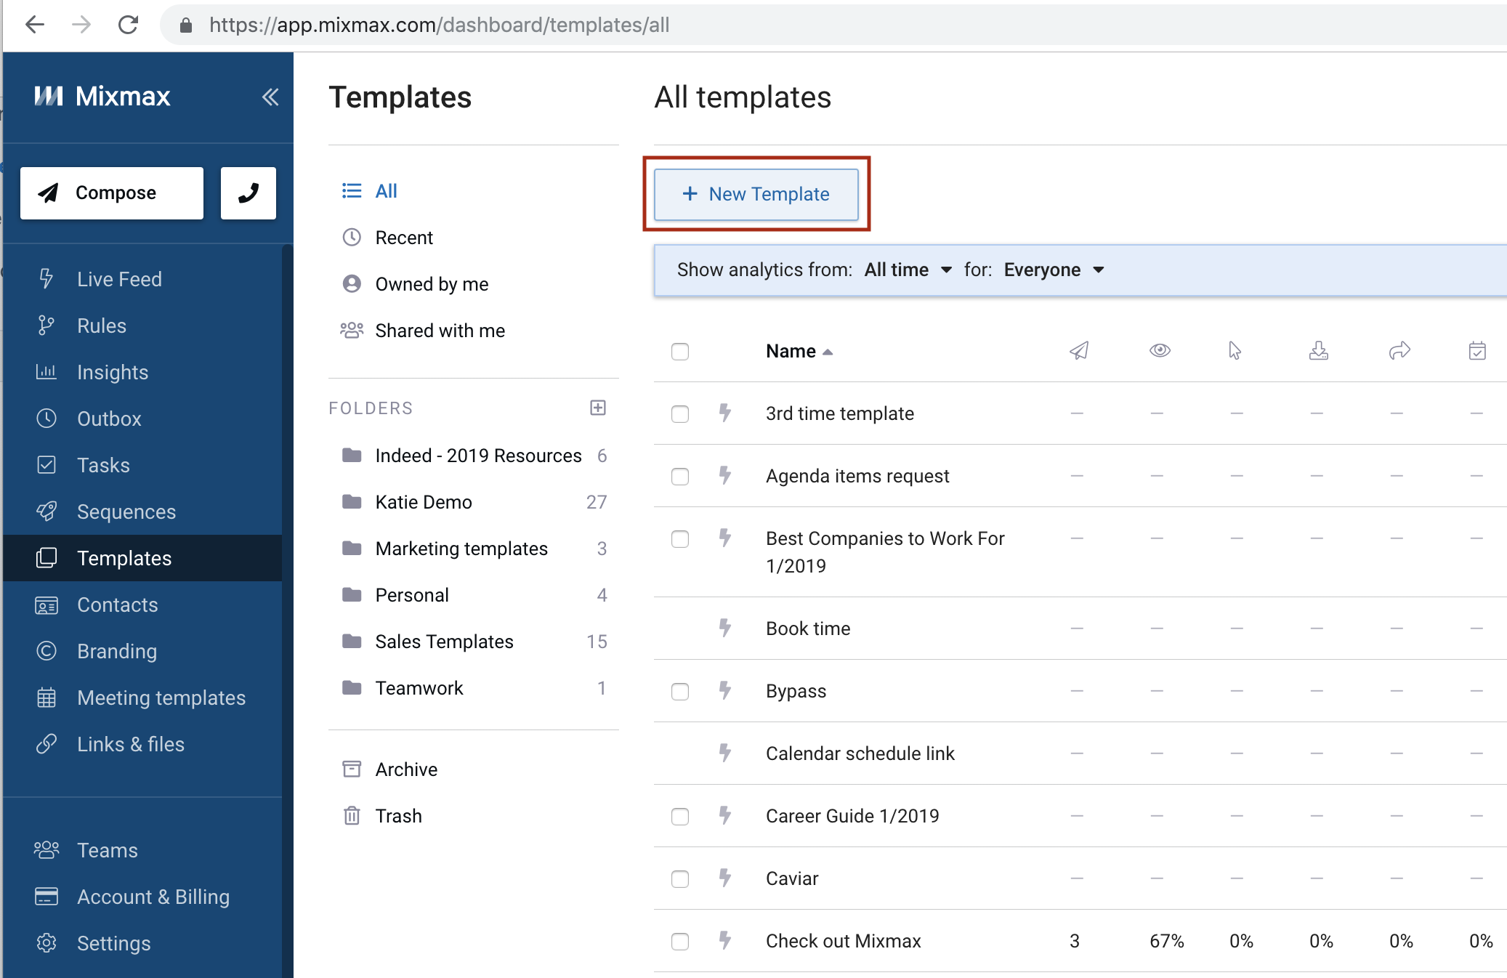Check the Bypass template checkbox
1507x978 pixels.
click(x=680, y=692)
